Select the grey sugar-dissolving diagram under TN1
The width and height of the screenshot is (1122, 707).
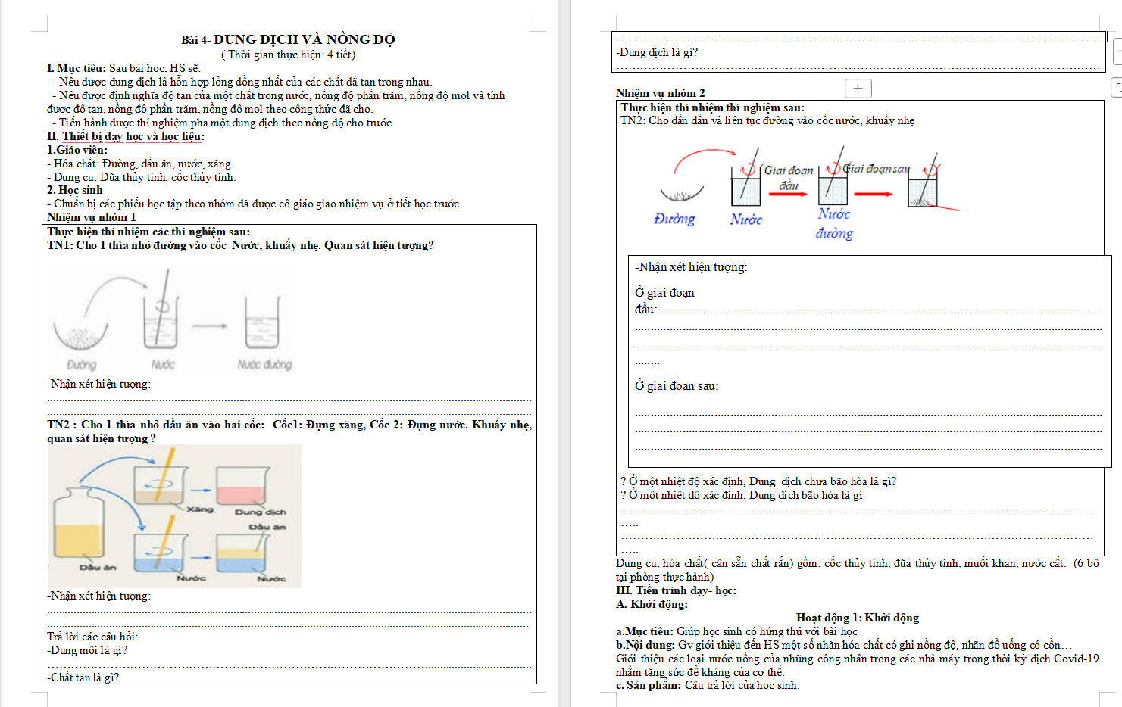(173, 319)
